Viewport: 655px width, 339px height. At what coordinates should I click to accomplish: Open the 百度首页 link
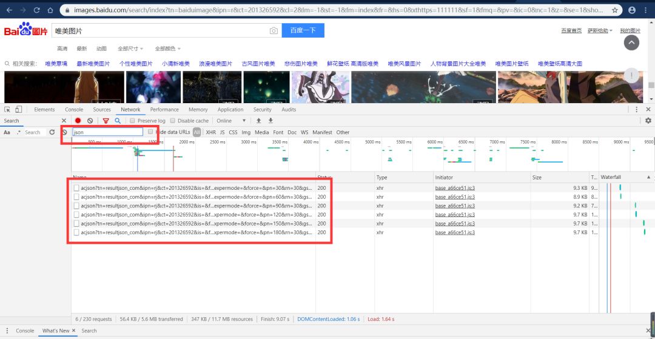tap(571, 30)
